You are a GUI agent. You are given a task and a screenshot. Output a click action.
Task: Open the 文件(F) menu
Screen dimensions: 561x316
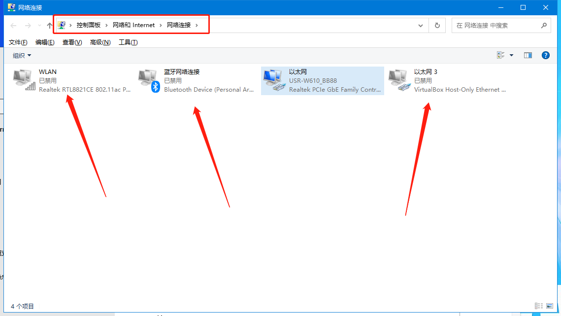click(x=18, y=42)
